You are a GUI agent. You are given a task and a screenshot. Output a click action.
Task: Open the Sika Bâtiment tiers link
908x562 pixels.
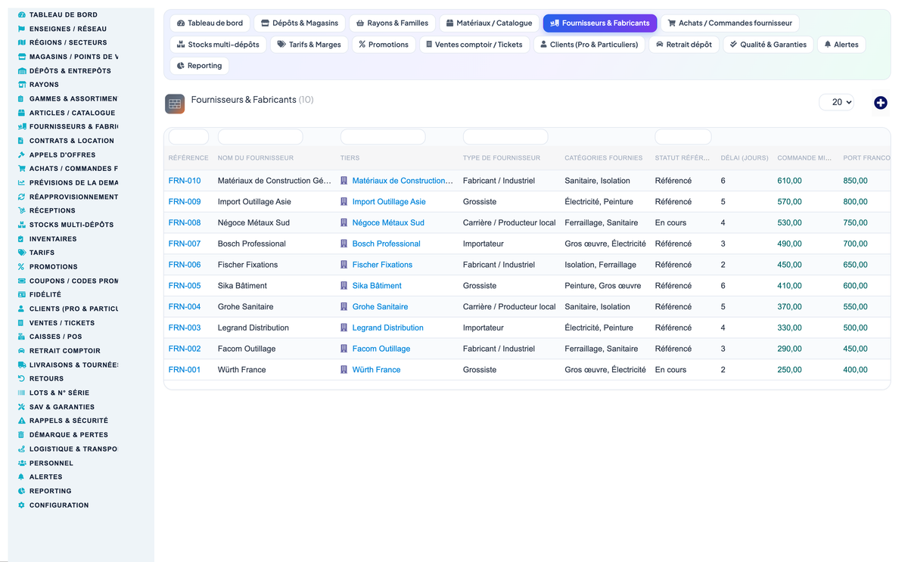[x=377, y=286]
